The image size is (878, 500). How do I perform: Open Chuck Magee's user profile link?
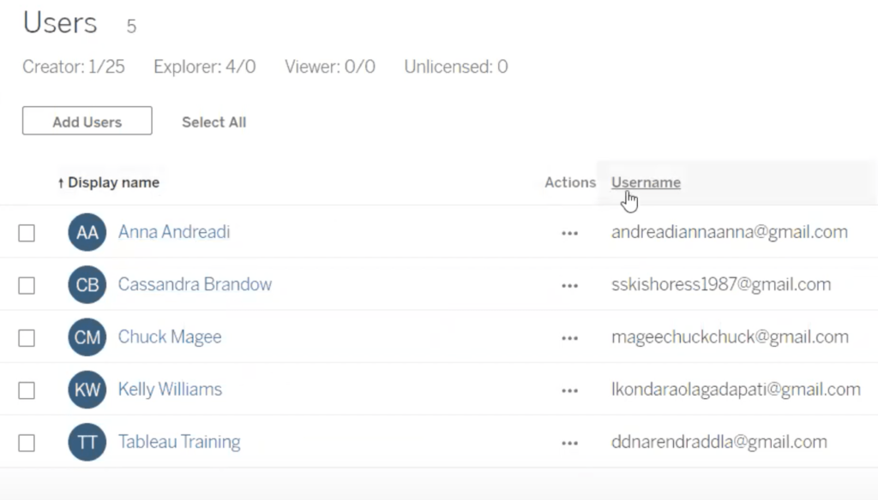pyautogui.click(x=170, y=337)
